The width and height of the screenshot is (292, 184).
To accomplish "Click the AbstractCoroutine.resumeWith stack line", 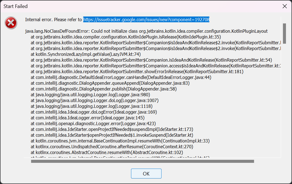I will coord(107,152).
